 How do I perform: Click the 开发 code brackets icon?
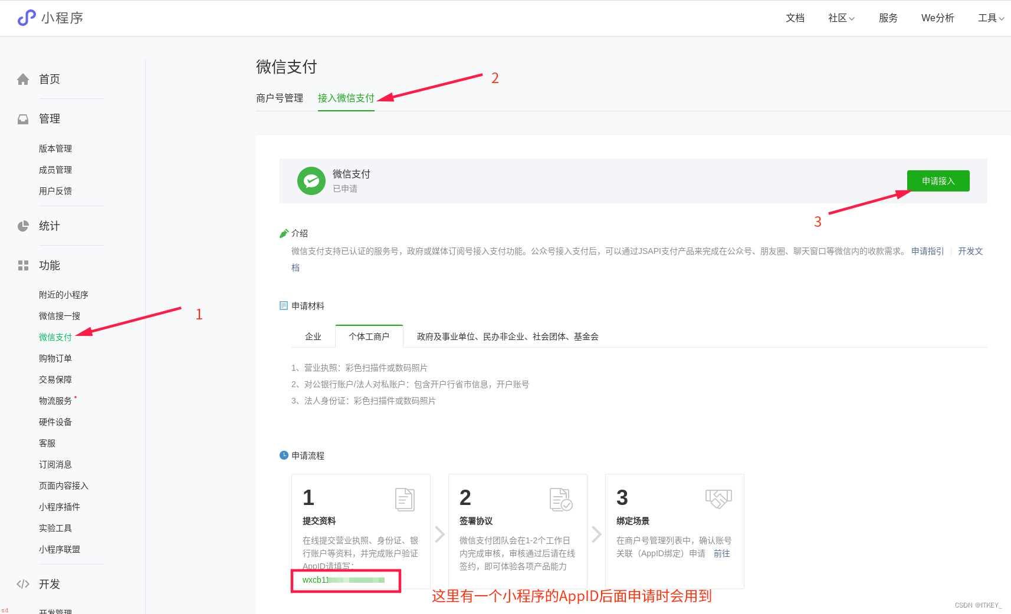23,584
